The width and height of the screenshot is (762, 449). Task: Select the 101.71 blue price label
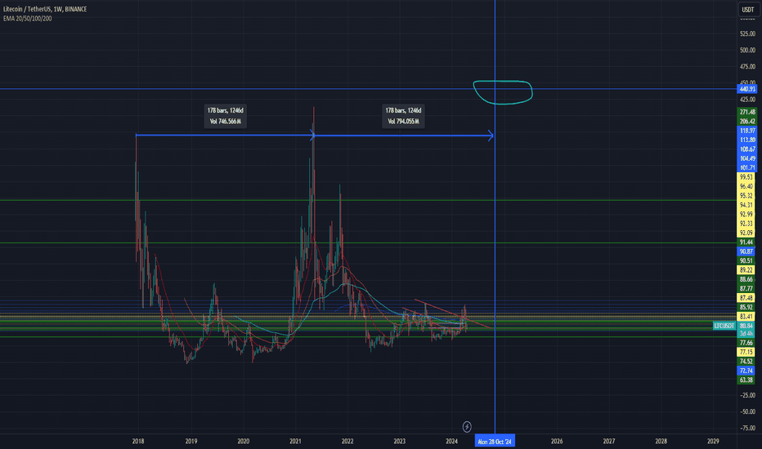pos(747,167)
